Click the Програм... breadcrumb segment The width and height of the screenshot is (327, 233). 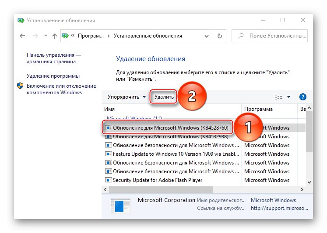click(91, 36)
